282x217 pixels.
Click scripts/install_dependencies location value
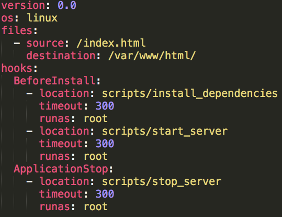[x=190, y=94]
